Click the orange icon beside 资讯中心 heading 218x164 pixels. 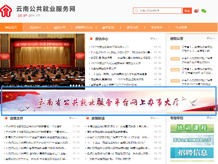pos(91,39)
